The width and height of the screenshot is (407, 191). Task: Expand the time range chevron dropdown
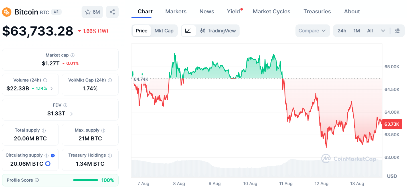tap(383, 31)
